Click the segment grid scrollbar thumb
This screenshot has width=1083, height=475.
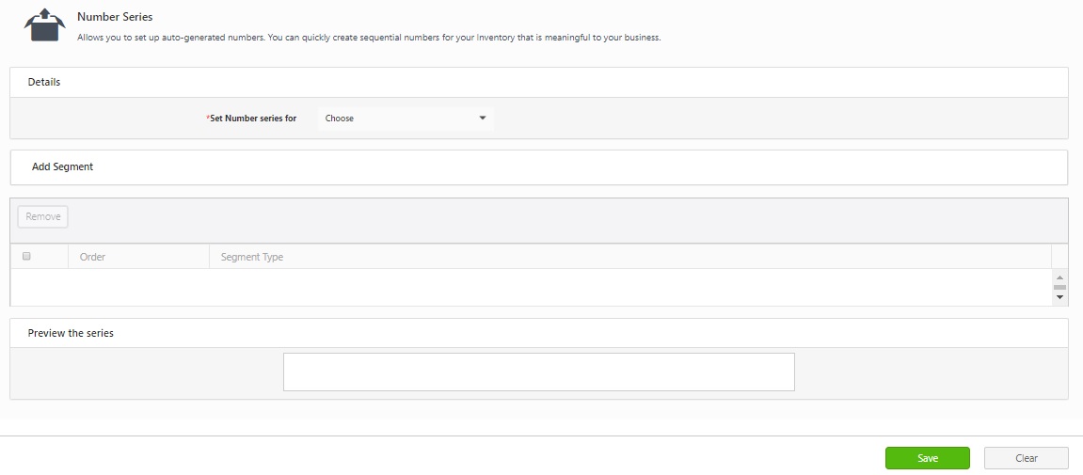click(1059, 287)
